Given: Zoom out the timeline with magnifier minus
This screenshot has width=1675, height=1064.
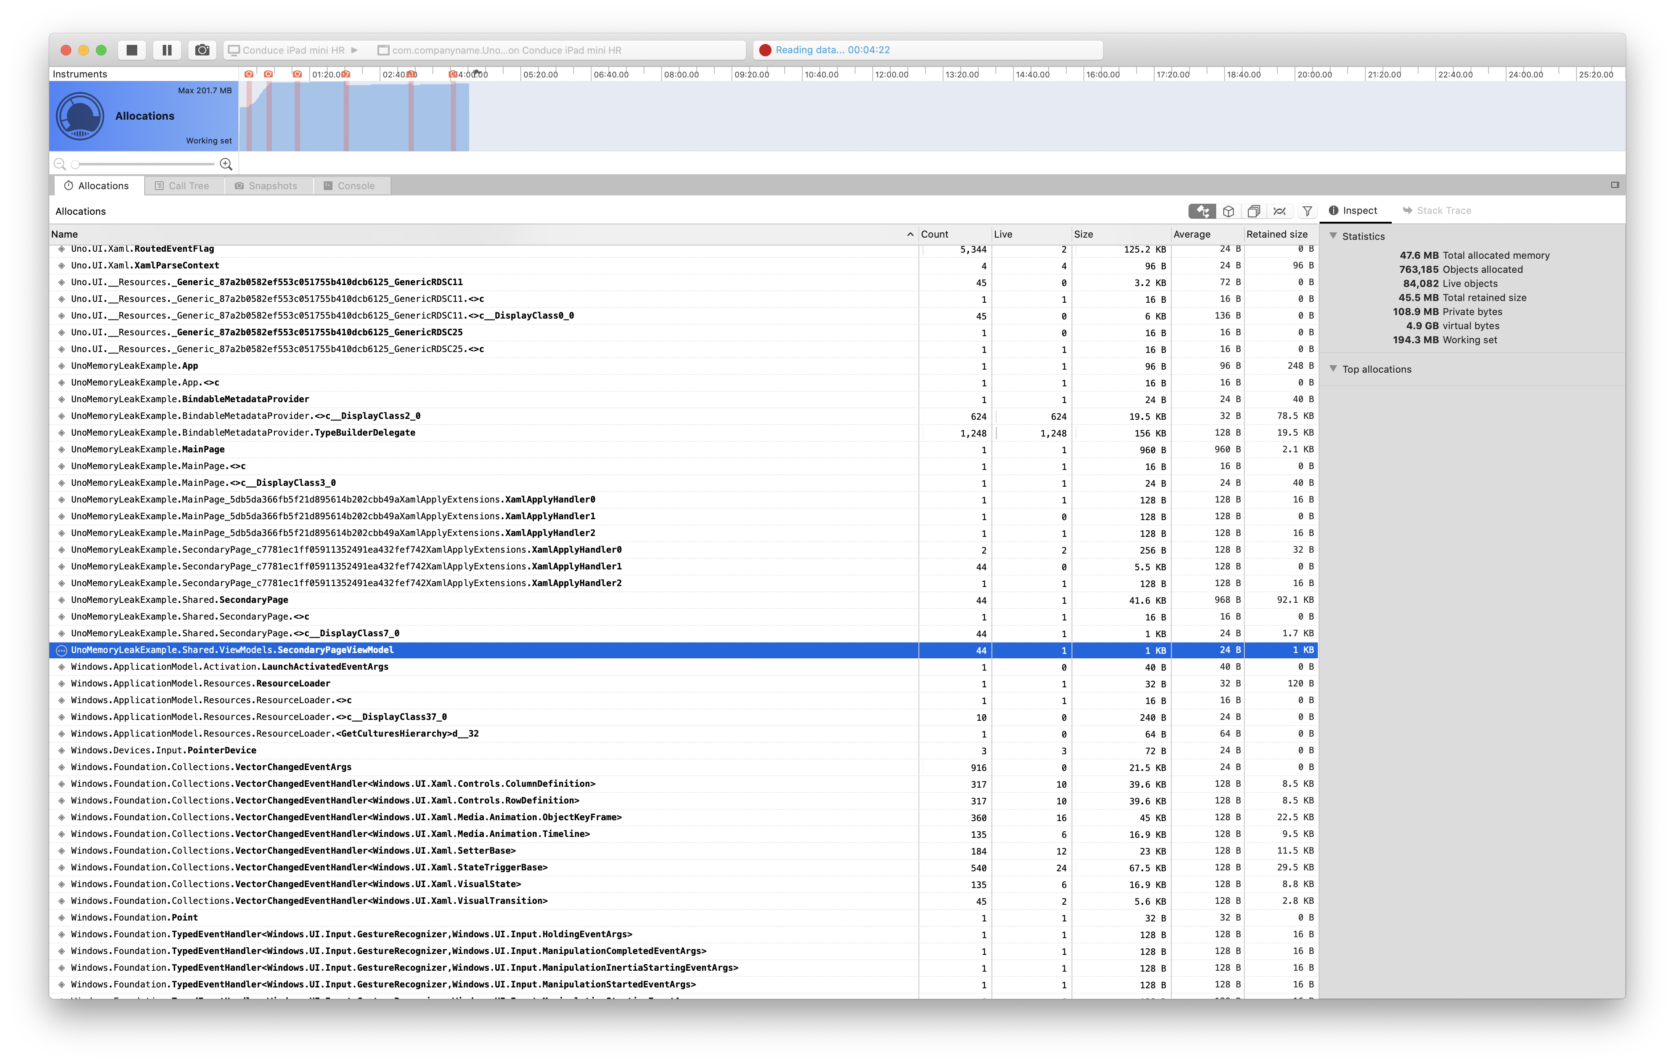Looking at the screenshot, I should point(60,164).
